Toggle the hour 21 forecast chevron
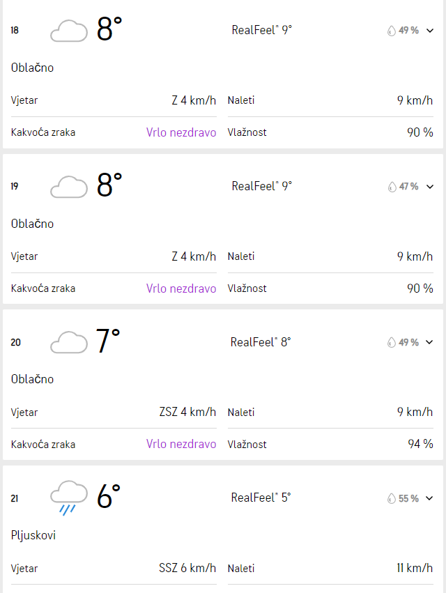The width and height of the screenshot is (446, 593). 429,498
